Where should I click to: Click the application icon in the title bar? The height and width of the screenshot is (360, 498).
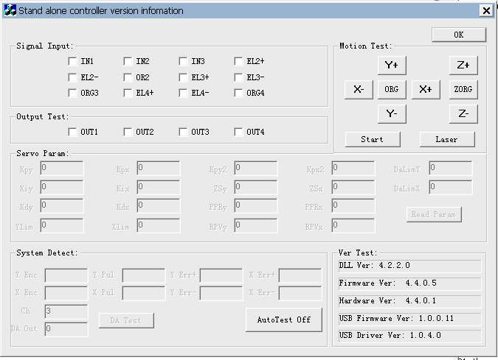click(10, 10)
